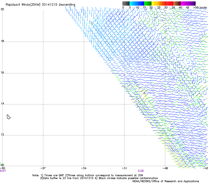Click the 'NOAA/NESDIS/Office of Research and Applications' credit
208x183 pixels.
click(x=166, y=181)
